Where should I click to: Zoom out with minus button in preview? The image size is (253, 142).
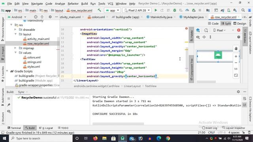(x=236, y=63)
